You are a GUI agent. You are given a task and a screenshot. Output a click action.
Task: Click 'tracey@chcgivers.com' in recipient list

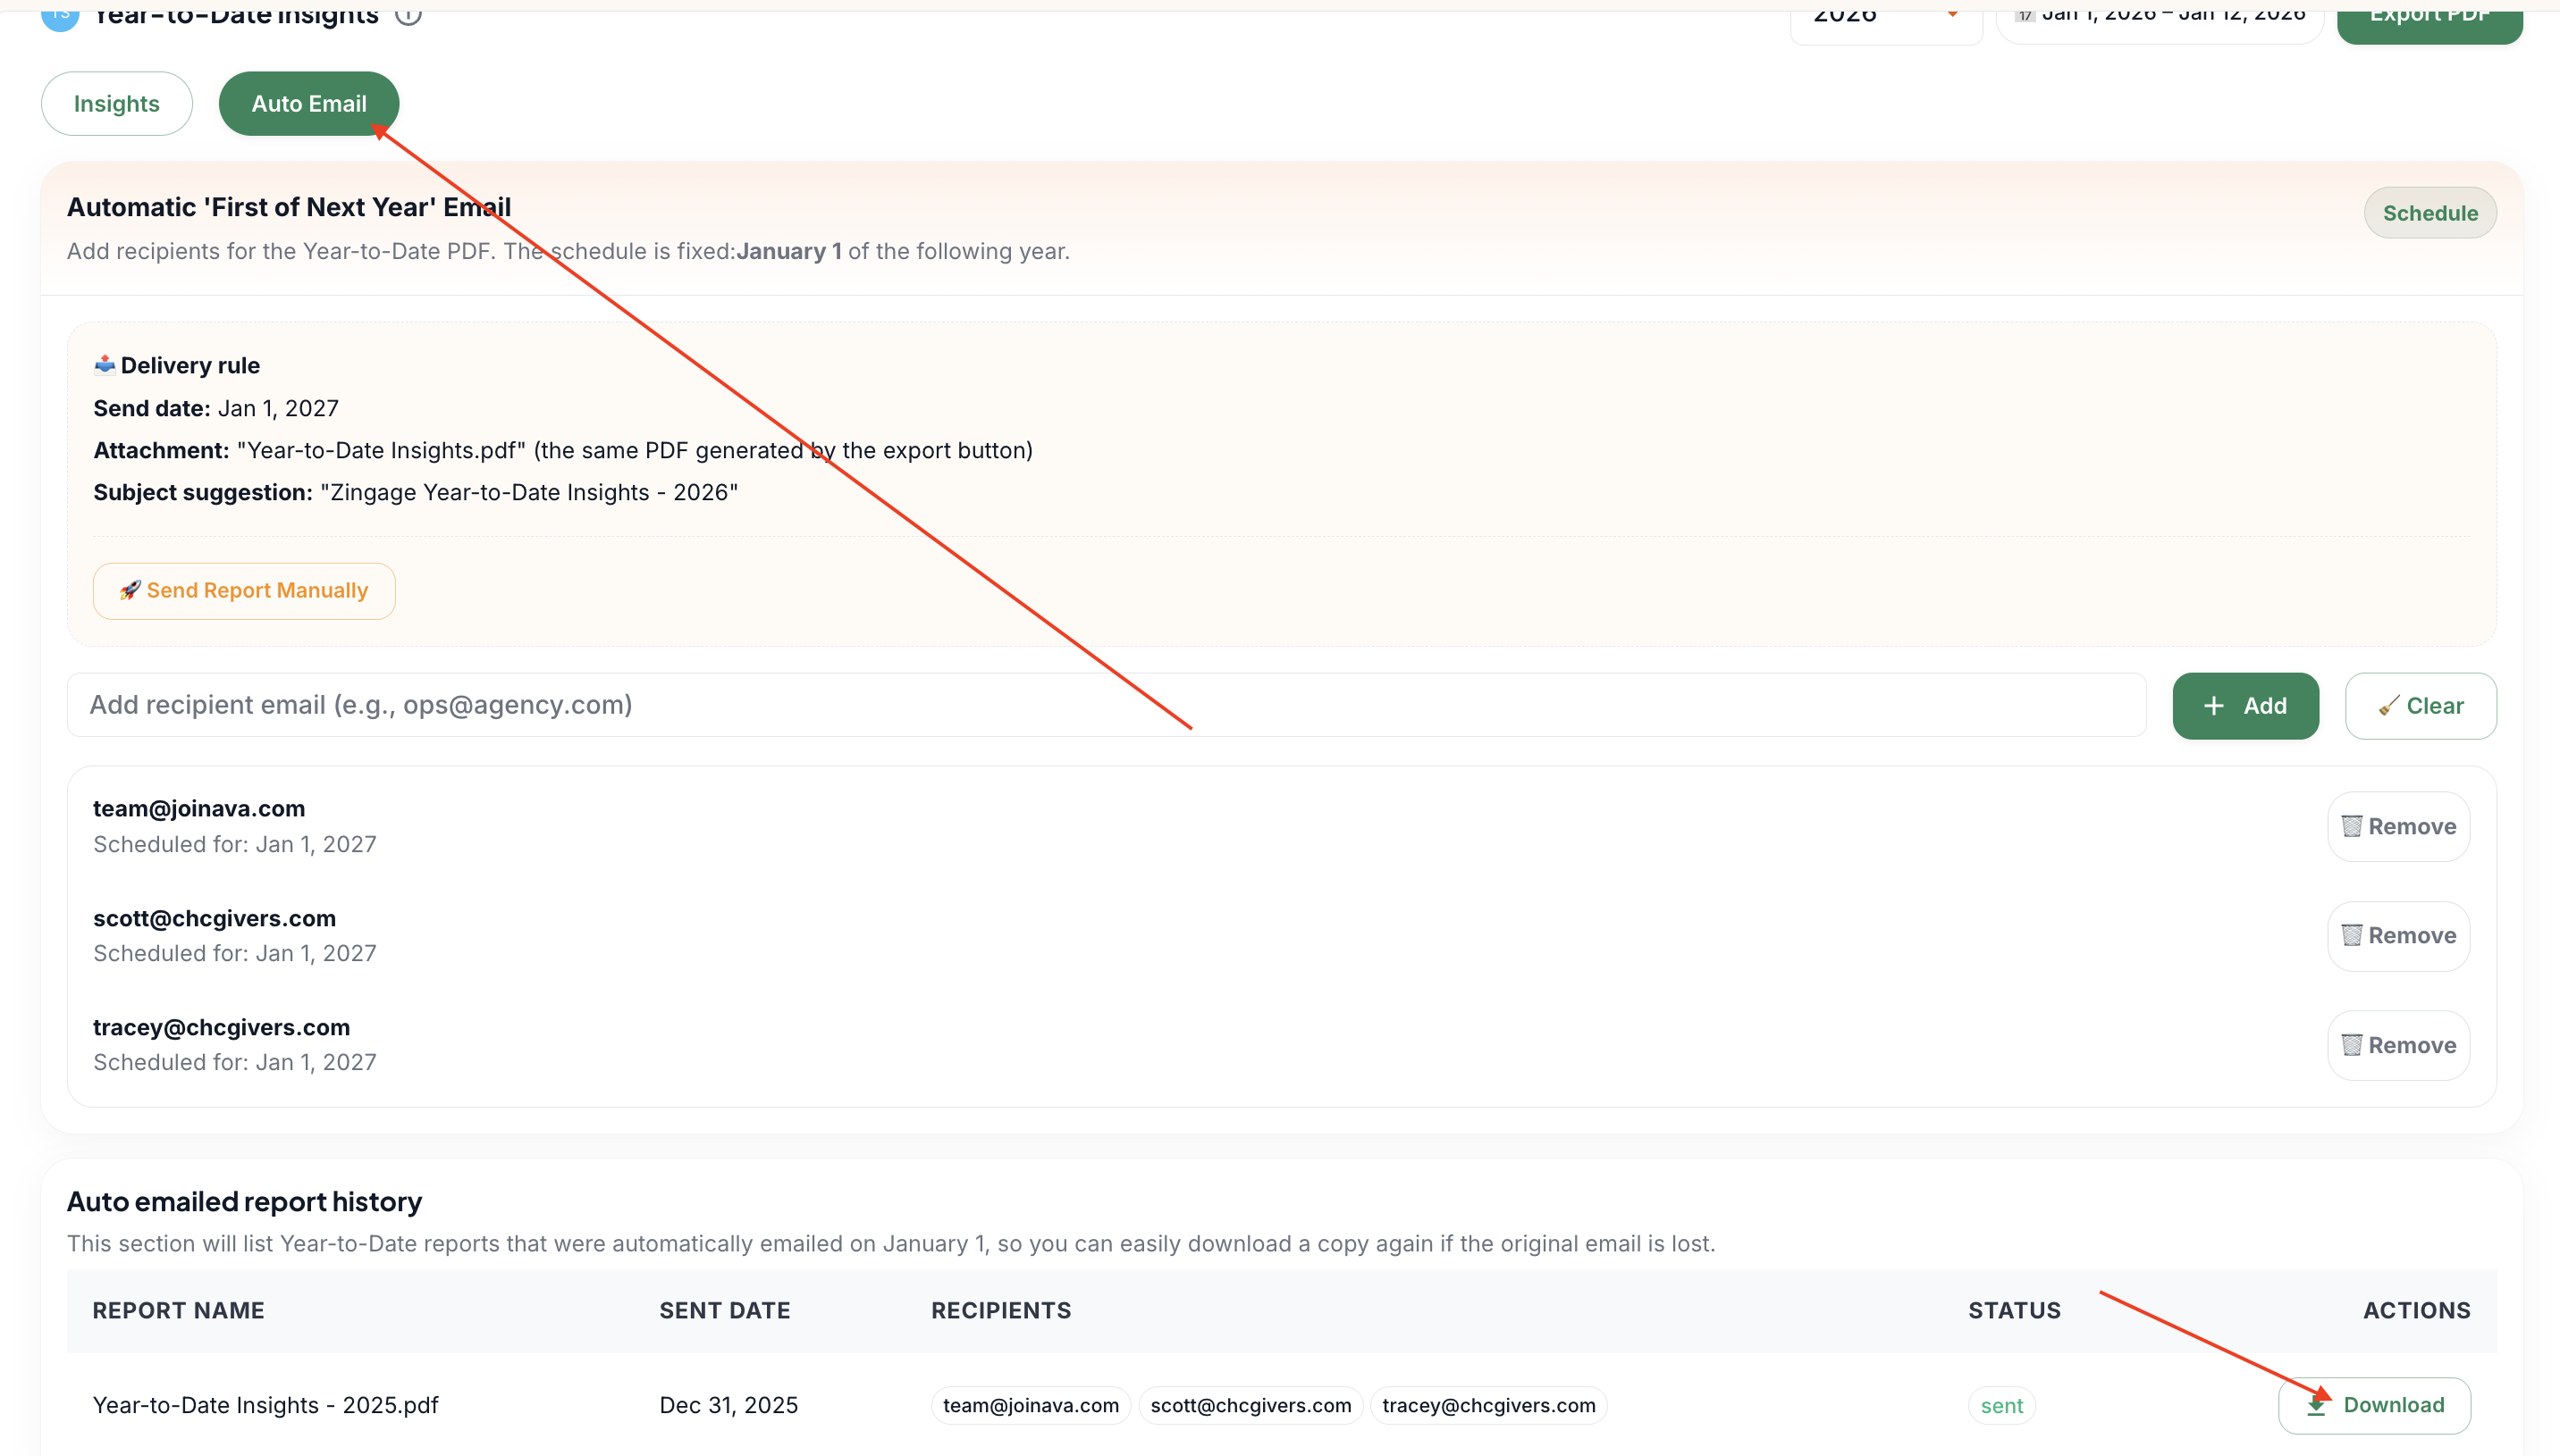click(x=221, y=1028)
